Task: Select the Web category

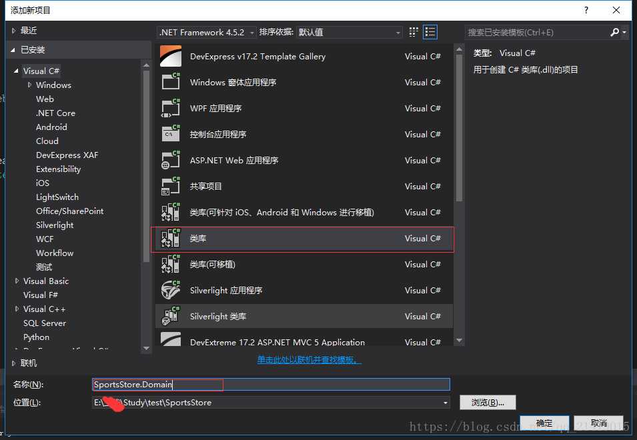Action: [45, 99]
